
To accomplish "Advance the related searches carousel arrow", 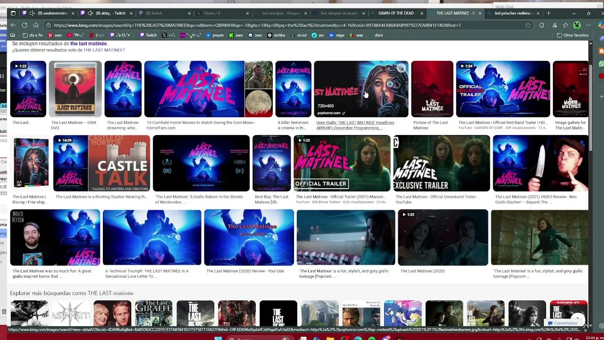I will 578,318.
